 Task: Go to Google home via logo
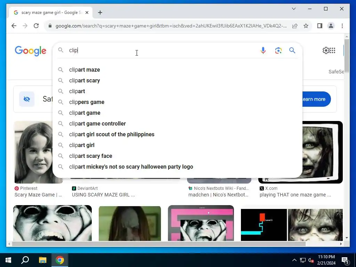pyautogui.click(x=31, y=51)
